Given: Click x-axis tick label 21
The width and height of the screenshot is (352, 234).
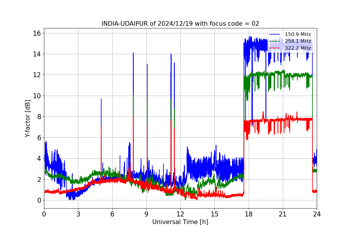Looking at the screenshot, I should click(282, 214).
